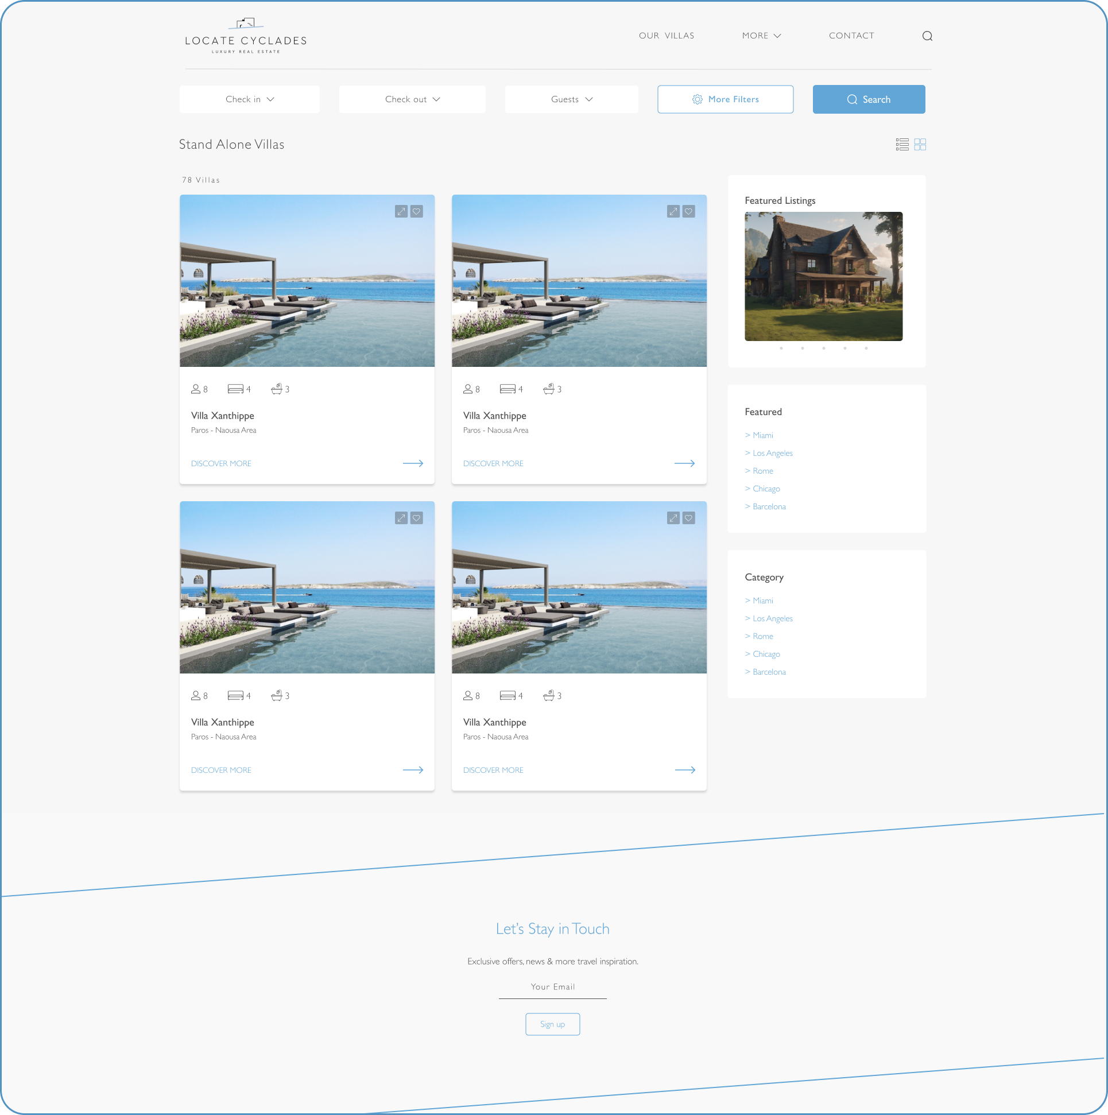Open the Check out date dropdown
The height and width of the screenshot is (1115, 1108).
pyautogui.click(x=412, y=99)
